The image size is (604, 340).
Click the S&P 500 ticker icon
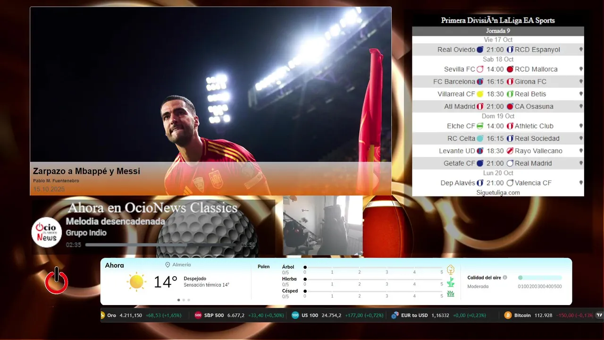pos(198,315)
